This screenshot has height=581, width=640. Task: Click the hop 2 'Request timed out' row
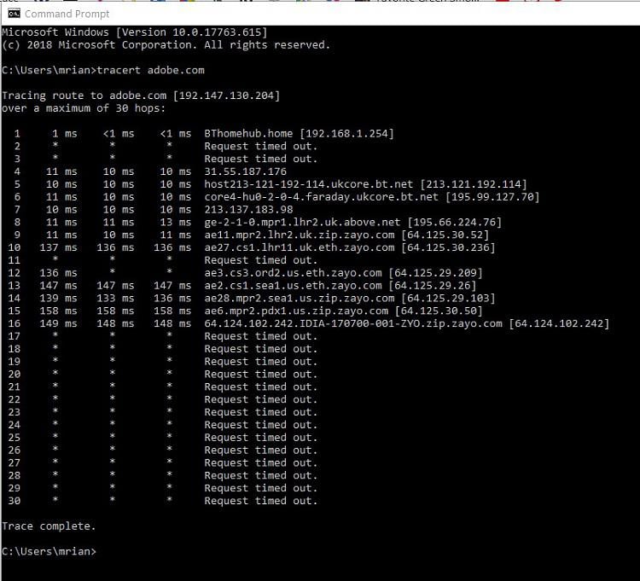166,146
